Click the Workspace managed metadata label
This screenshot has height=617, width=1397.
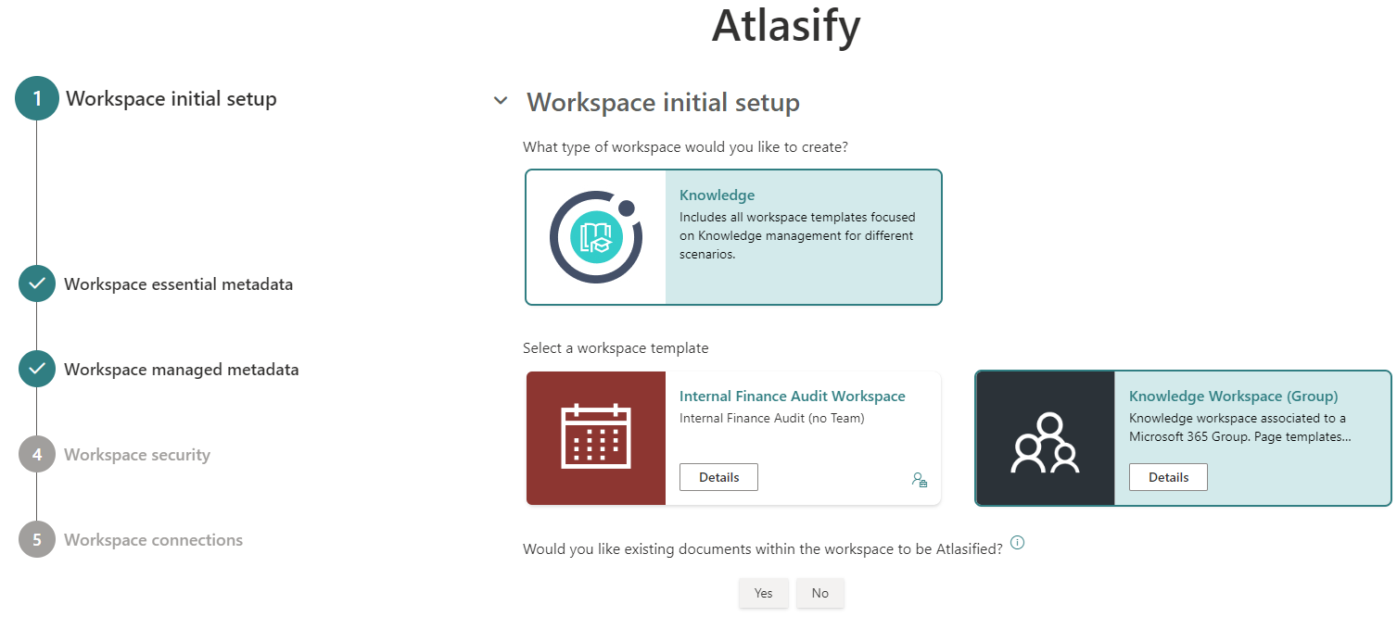tap(182, 370)
